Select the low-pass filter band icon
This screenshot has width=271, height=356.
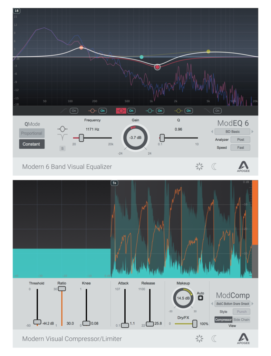coord(207,111)
